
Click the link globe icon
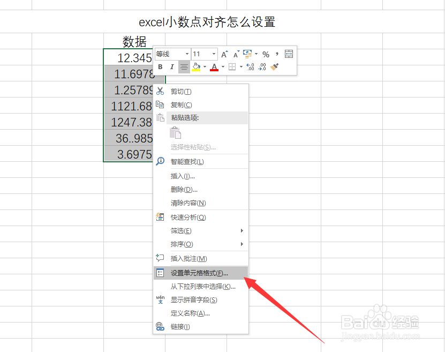(160, 326)
